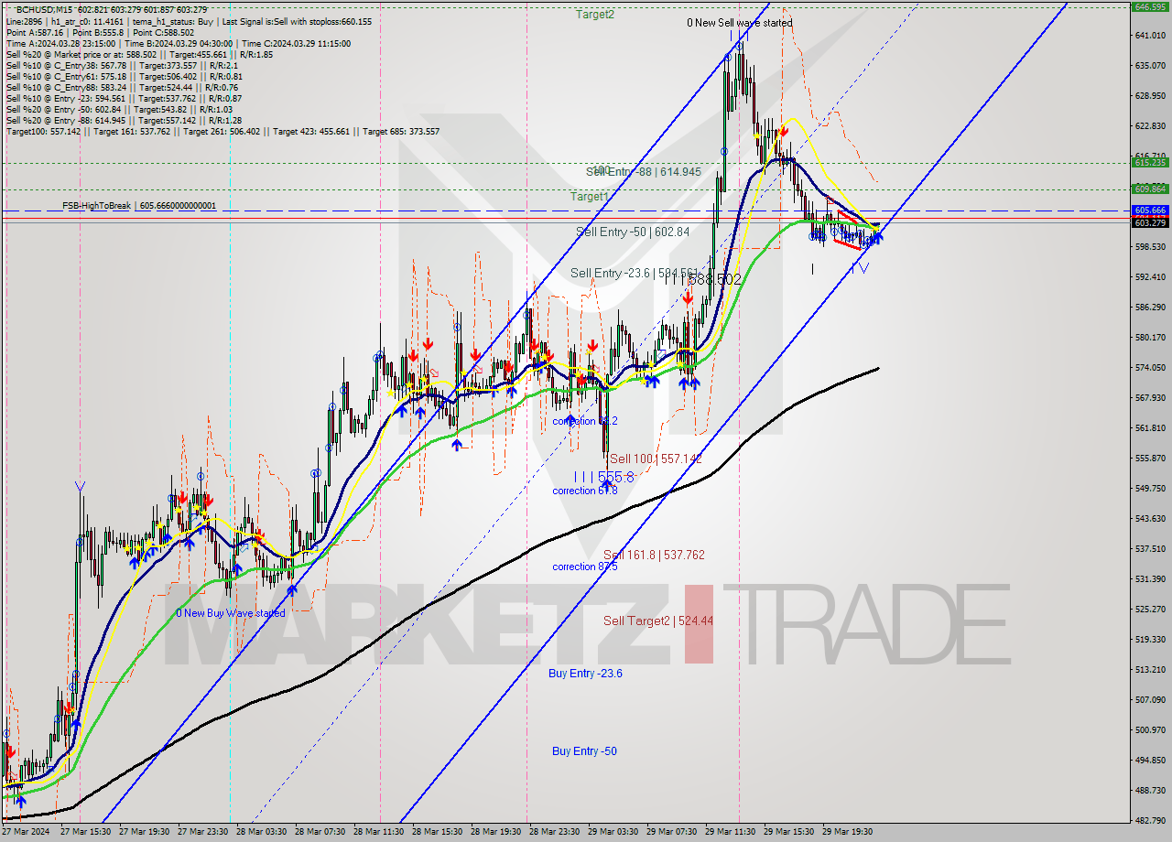Viewport: 1172px width, 842px height.
Task: Click the '28 Mar 23:30' time axis label
Action: (x=554, y=832)
